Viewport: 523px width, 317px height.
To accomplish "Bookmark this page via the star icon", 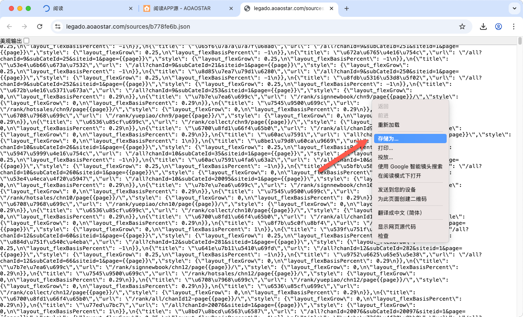I will coord(462,26).
